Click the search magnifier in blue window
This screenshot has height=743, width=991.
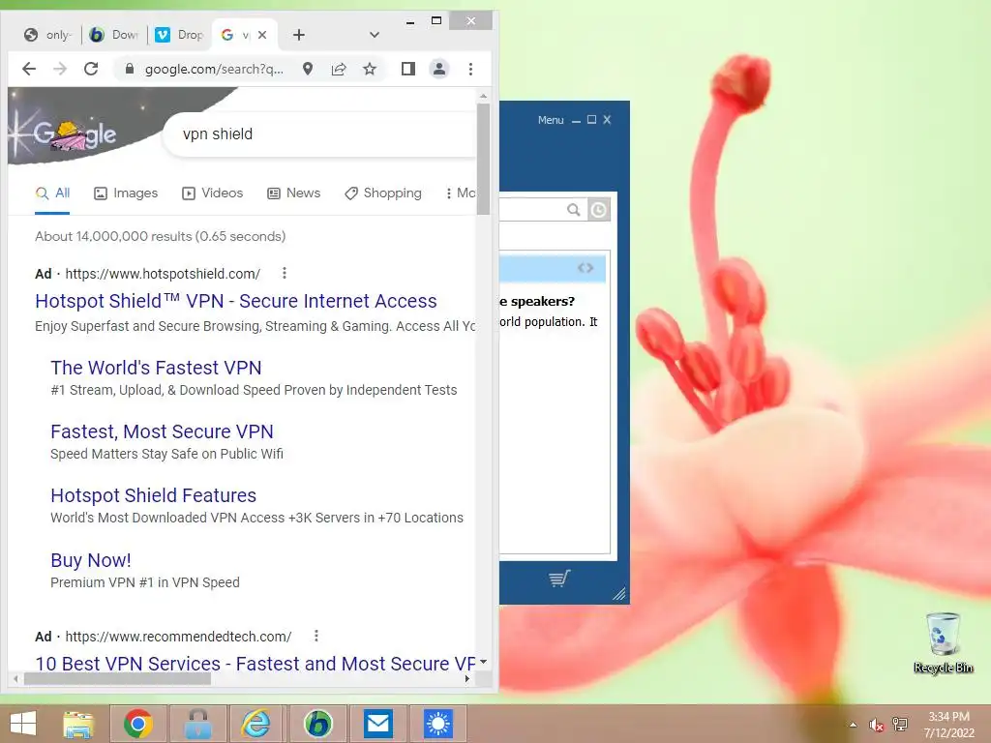coord(573,210)
